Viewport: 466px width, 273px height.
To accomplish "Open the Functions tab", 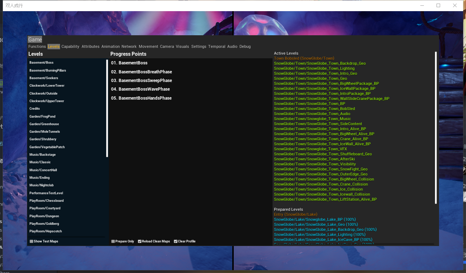I will point(37,46).
